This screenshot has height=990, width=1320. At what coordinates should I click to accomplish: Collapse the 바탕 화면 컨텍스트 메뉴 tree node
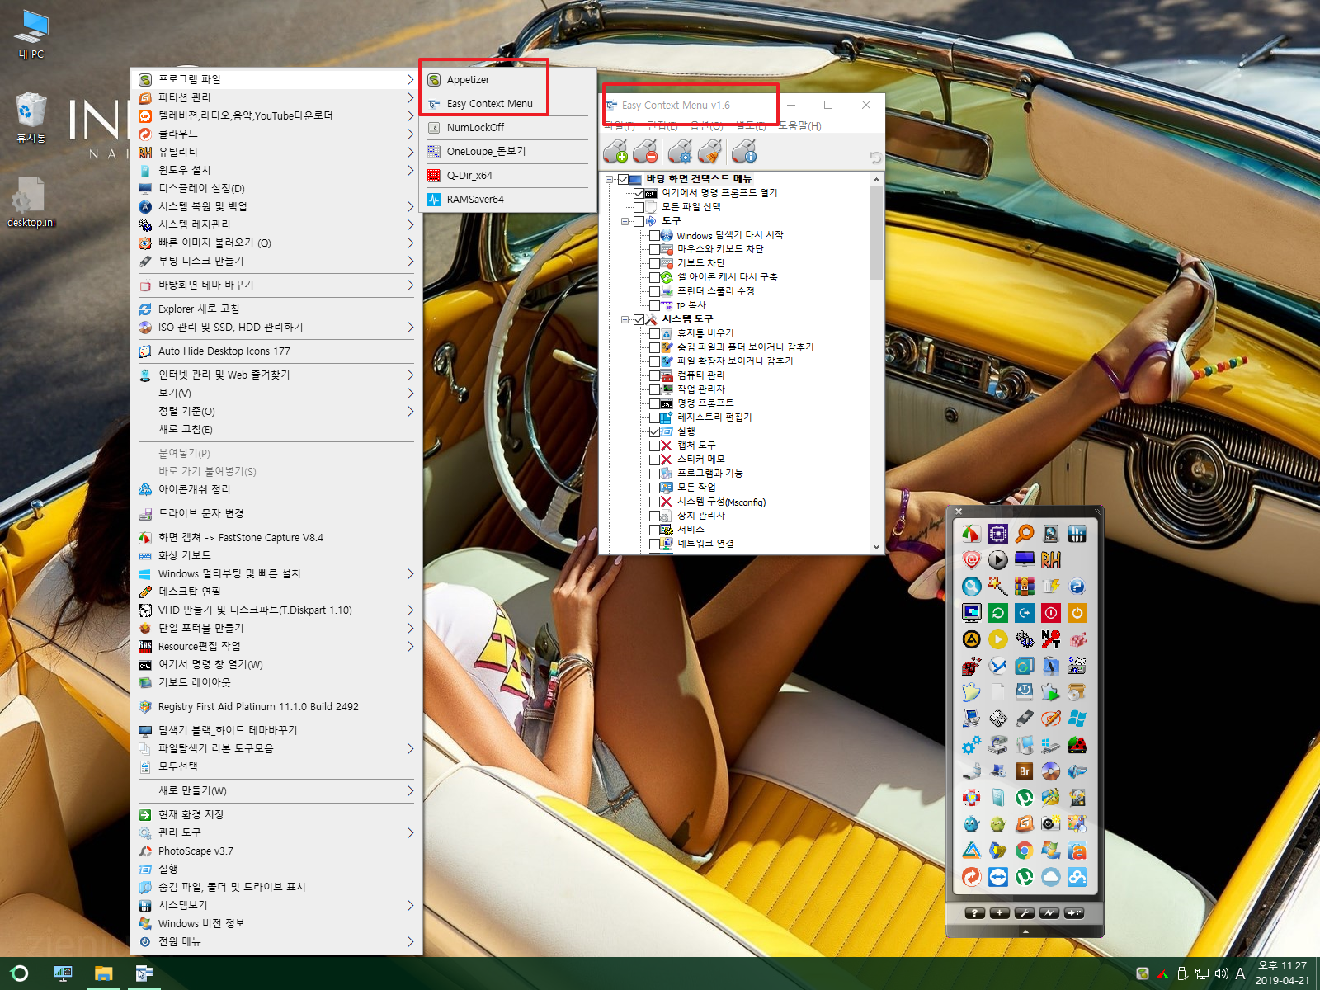pos(610,179)
